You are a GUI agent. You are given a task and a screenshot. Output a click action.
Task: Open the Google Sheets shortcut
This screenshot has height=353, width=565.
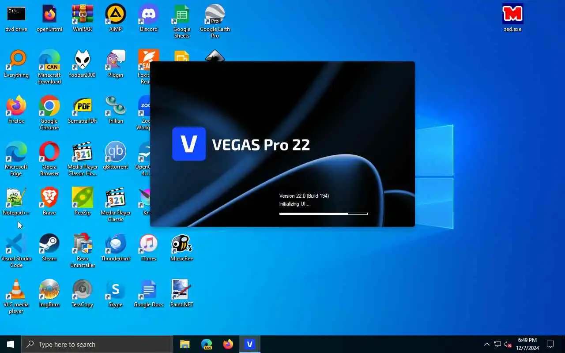[x=182, y=21]
